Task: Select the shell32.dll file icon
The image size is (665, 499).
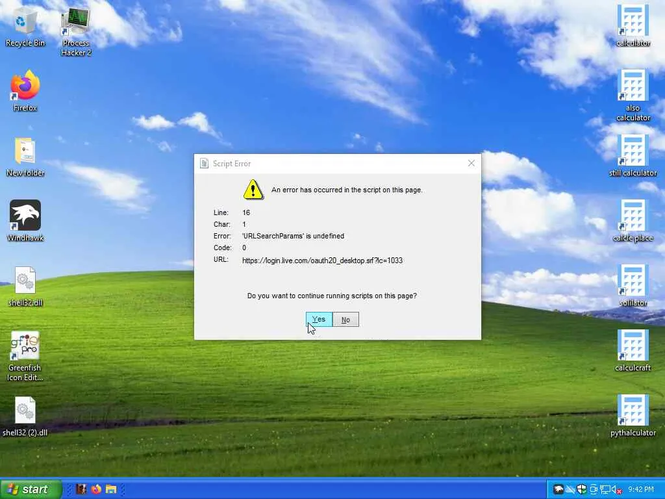Action: click(25, 286)
